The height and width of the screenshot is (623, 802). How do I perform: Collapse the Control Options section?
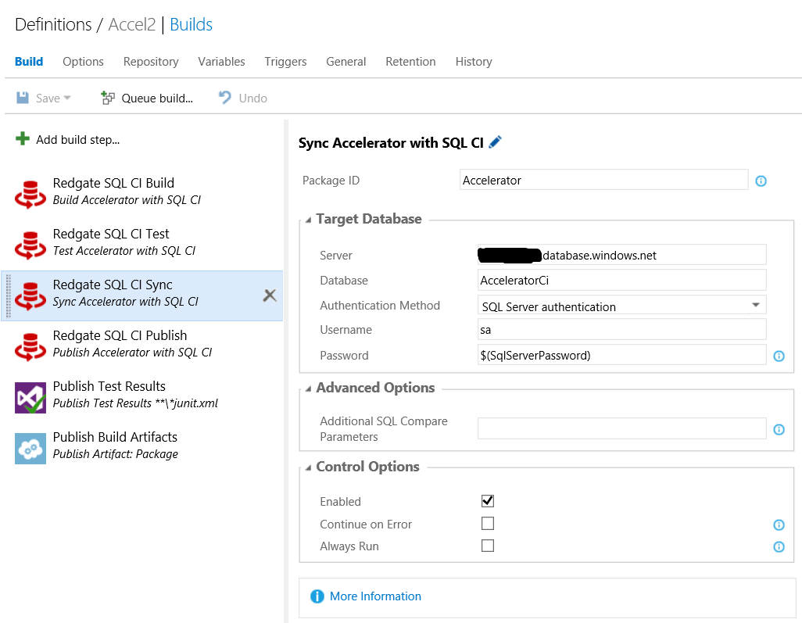pyautogui.click(x=308, y=467)
